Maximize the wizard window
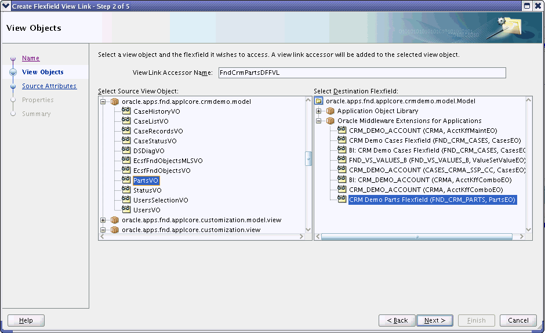Image resolution: width=545 pixels, height=333 pixels. (527, 6)
